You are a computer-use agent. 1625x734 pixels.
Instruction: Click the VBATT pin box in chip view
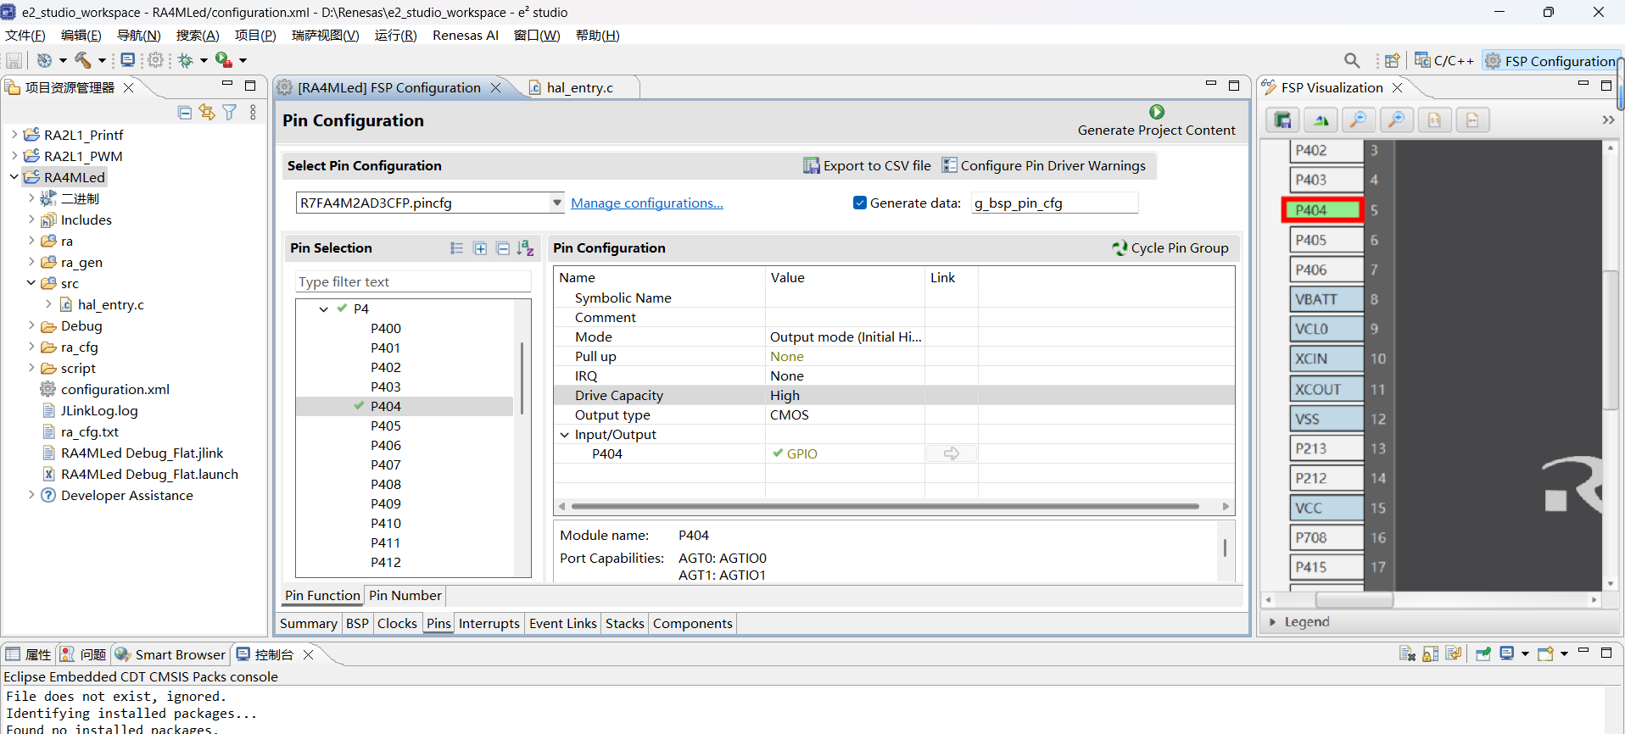pyautogui.click(x=1326, y=299)
